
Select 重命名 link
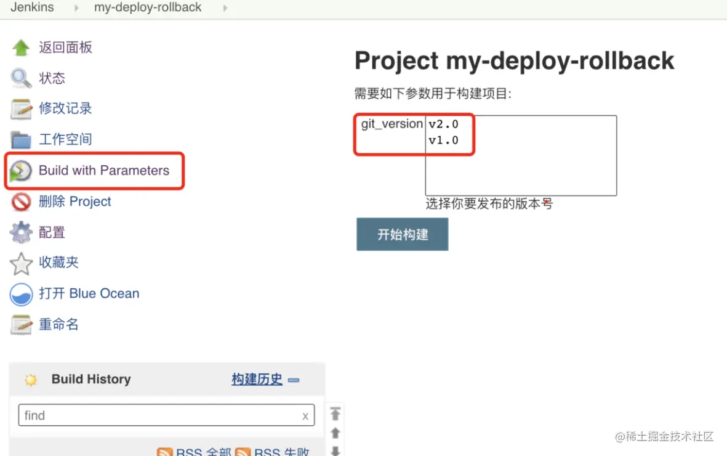[58, 324]
